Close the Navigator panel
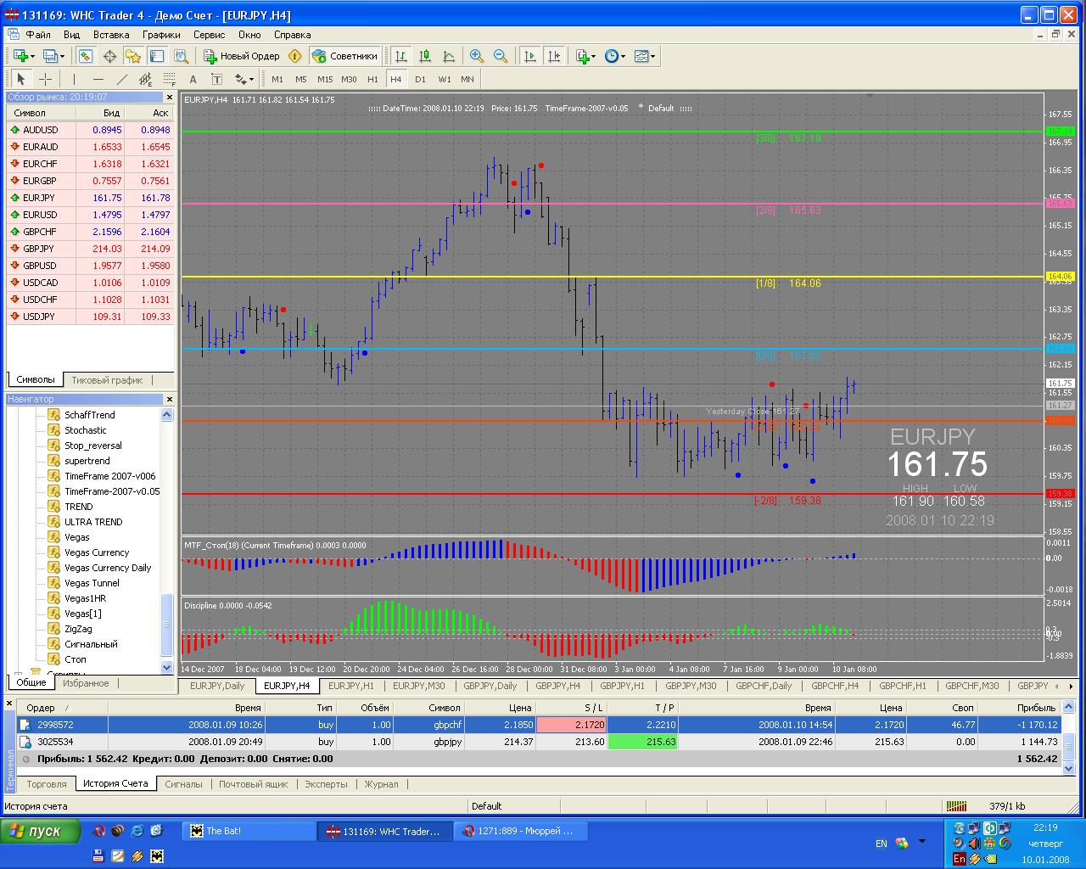 click(x=169, y=399)
